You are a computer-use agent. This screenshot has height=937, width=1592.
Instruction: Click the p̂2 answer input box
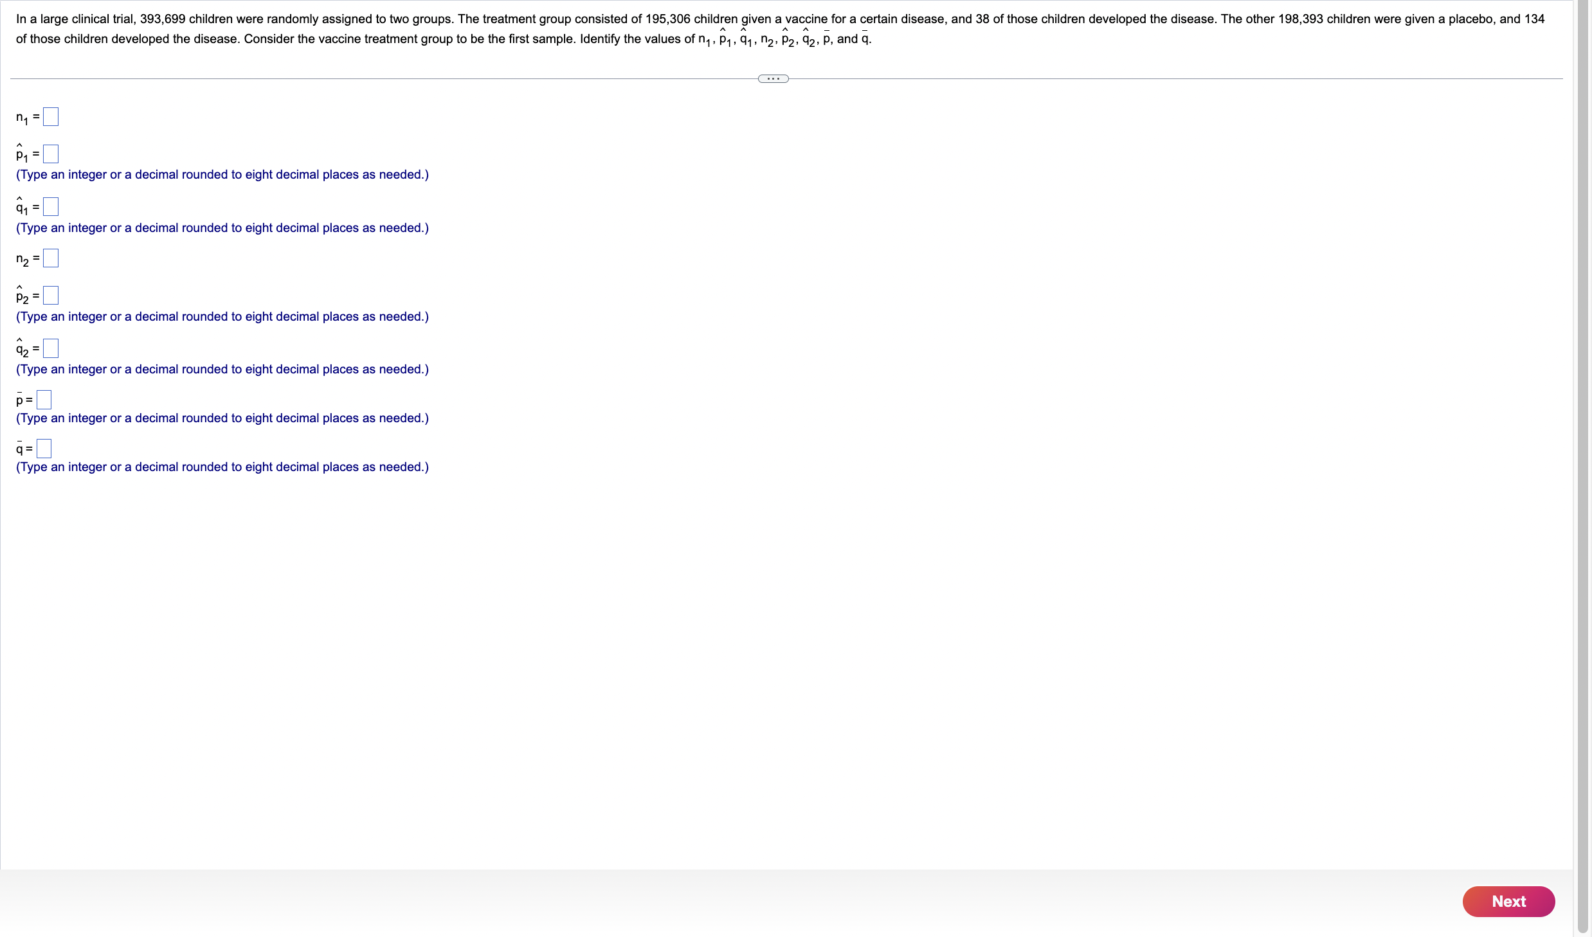tap(50, 295)
